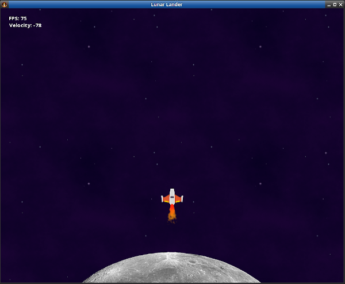
Task: Click the Lunar Lander app icon in title bar
Action: (x=4, y=5)
